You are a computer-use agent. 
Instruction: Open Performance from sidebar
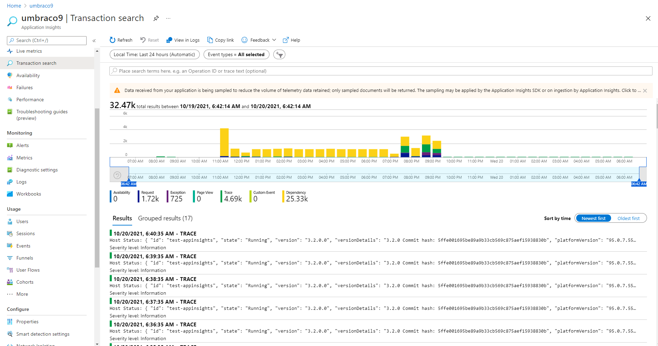[x=30, y=99]
